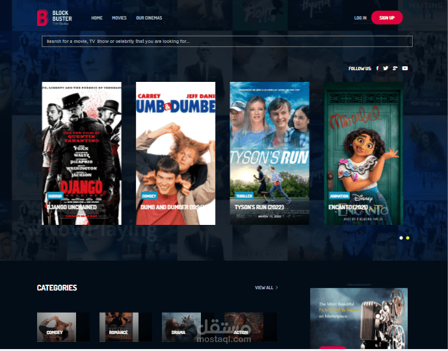This screenshot has width=448, height=351.
Task: Open the Google Plus follow icon
Action: pos(395,68)
